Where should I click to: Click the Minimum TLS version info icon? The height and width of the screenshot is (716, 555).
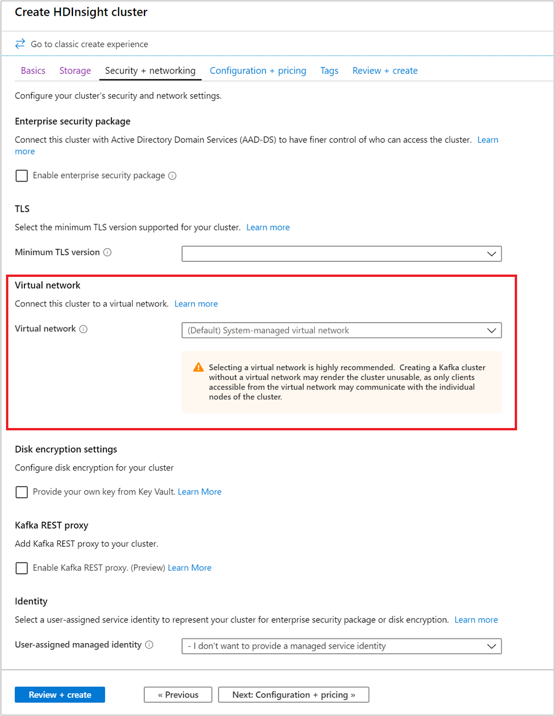[107, 252]
